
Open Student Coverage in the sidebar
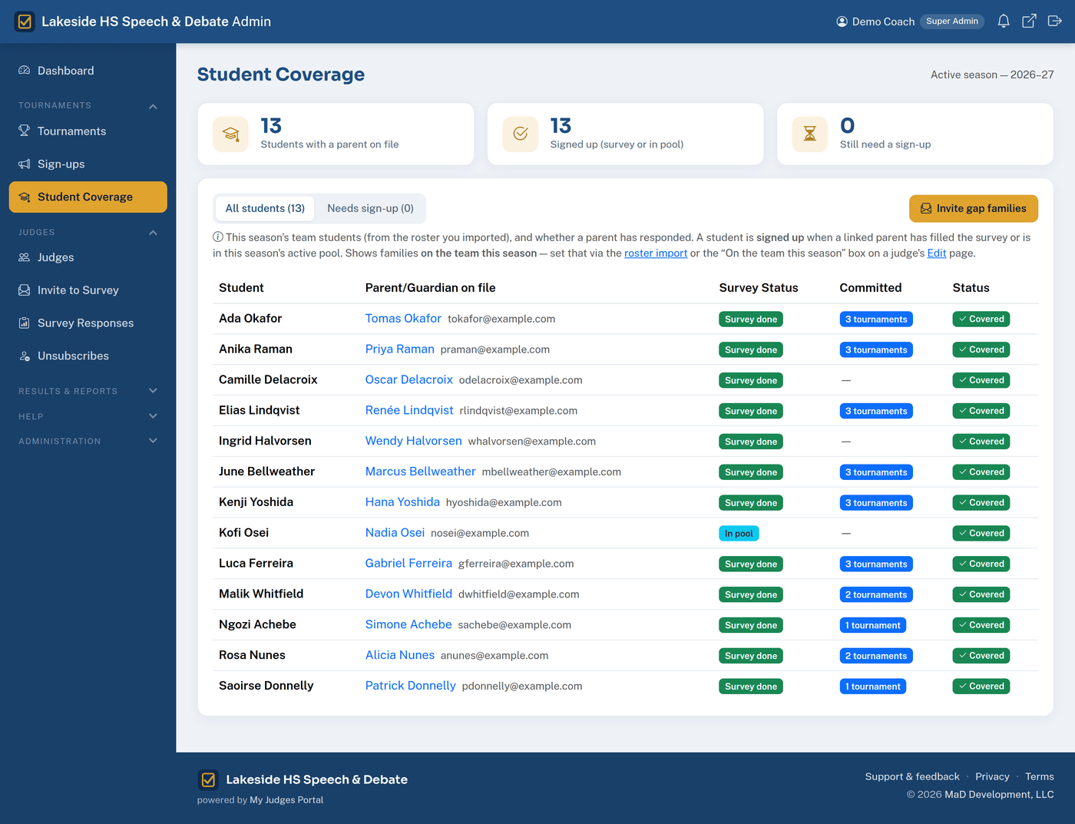[x=88, y=197]
